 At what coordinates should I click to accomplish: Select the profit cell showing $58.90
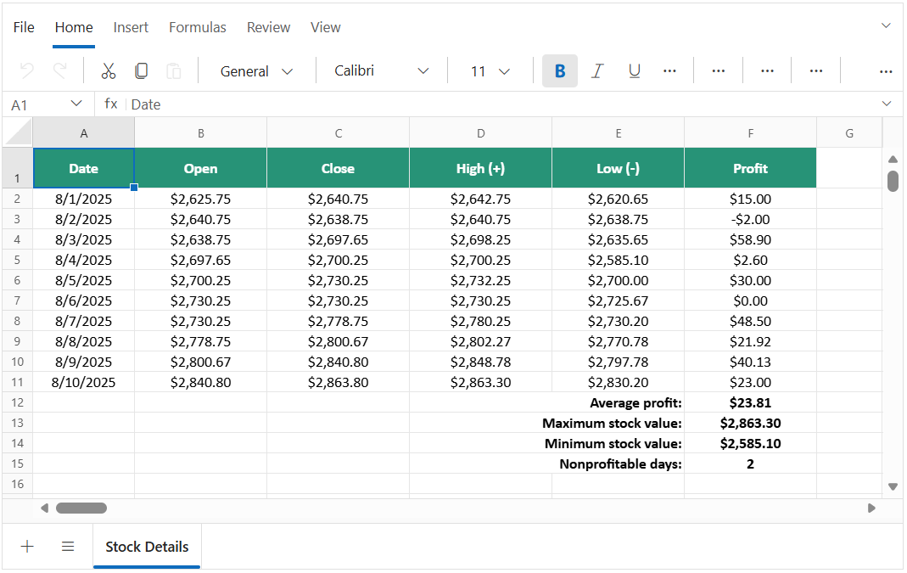(x=750, y=239)
